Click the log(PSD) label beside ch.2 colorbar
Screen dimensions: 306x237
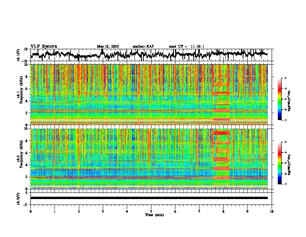(289, 165)
